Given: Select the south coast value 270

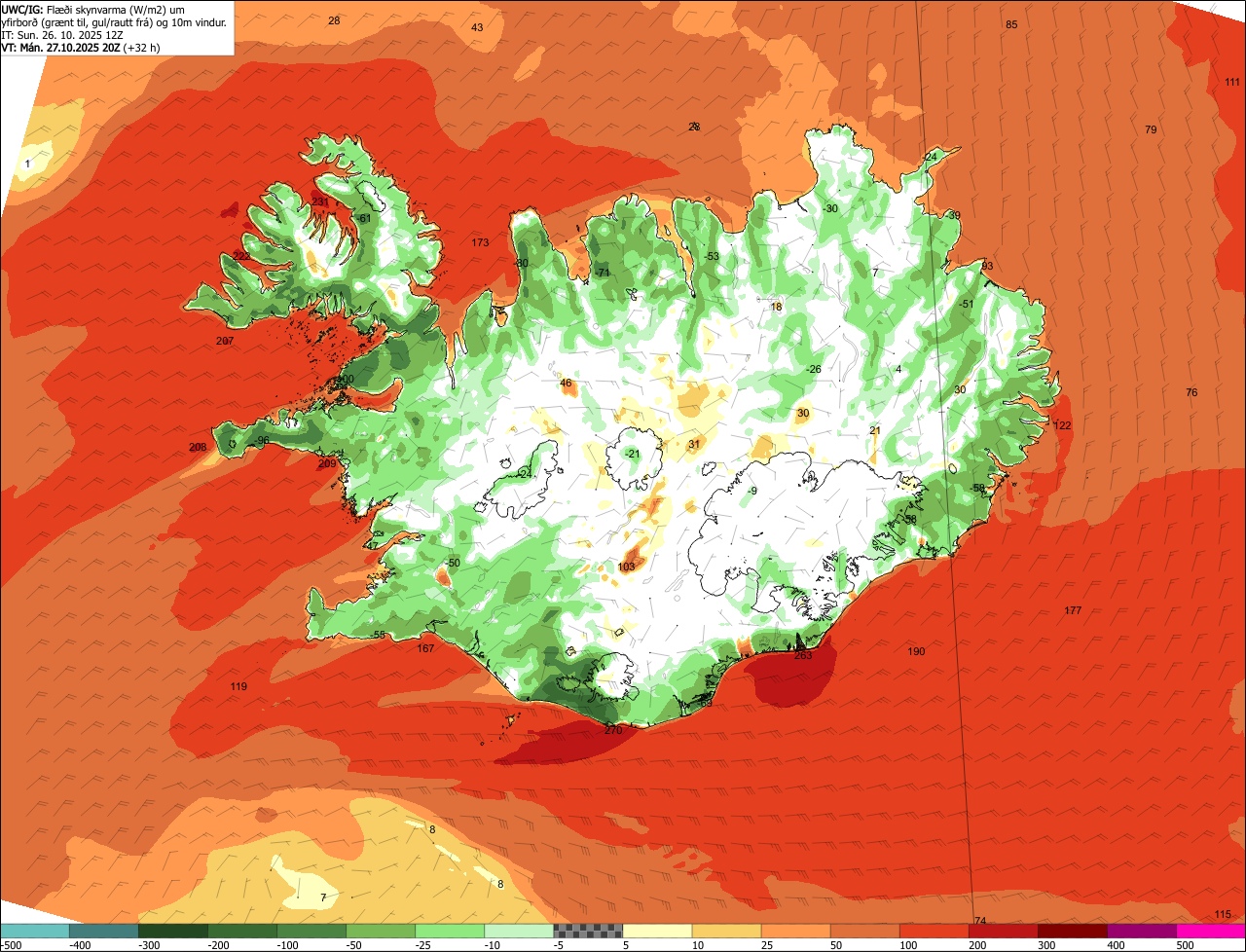Looking at the screenshot, I should click(x=612, y=730).
